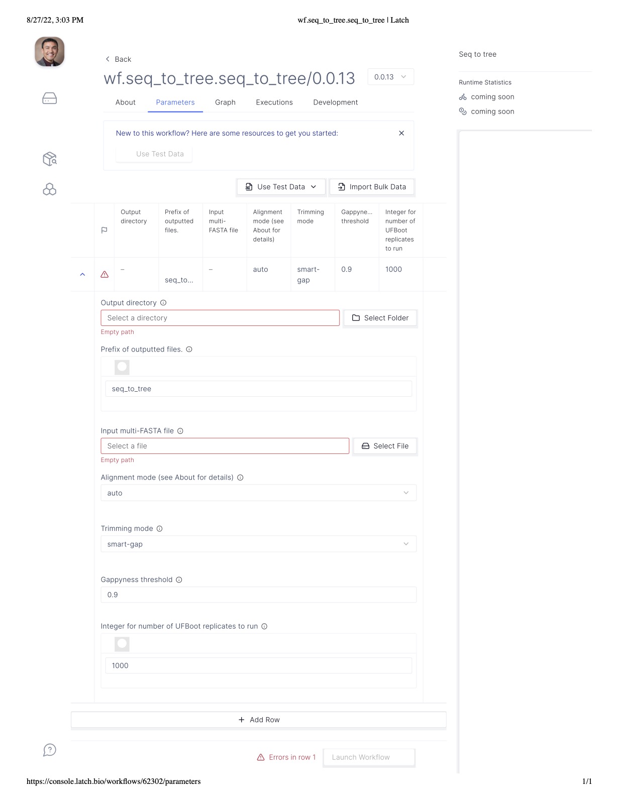Toggle the switch above the 1000 replicates field
Screen dimensions: 619x801
122,644
